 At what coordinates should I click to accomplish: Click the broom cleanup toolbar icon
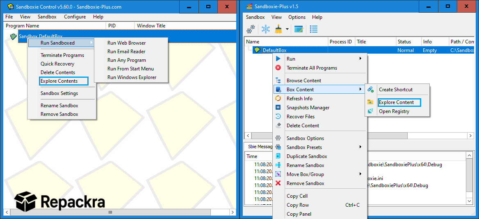click(278, 29)
